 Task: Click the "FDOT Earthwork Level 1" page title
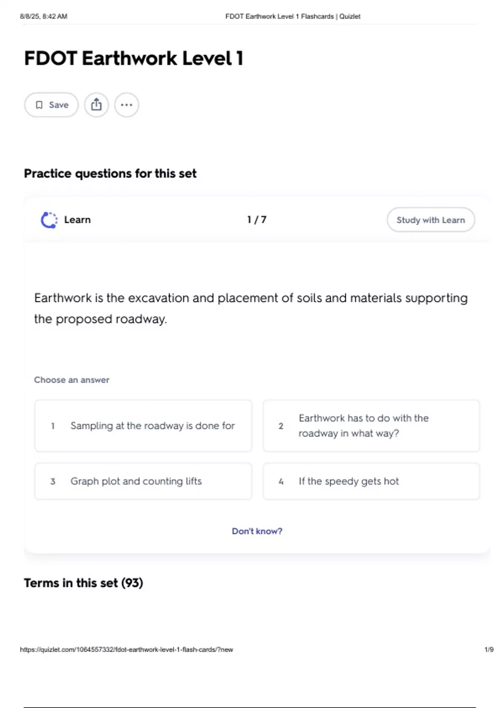134,58
